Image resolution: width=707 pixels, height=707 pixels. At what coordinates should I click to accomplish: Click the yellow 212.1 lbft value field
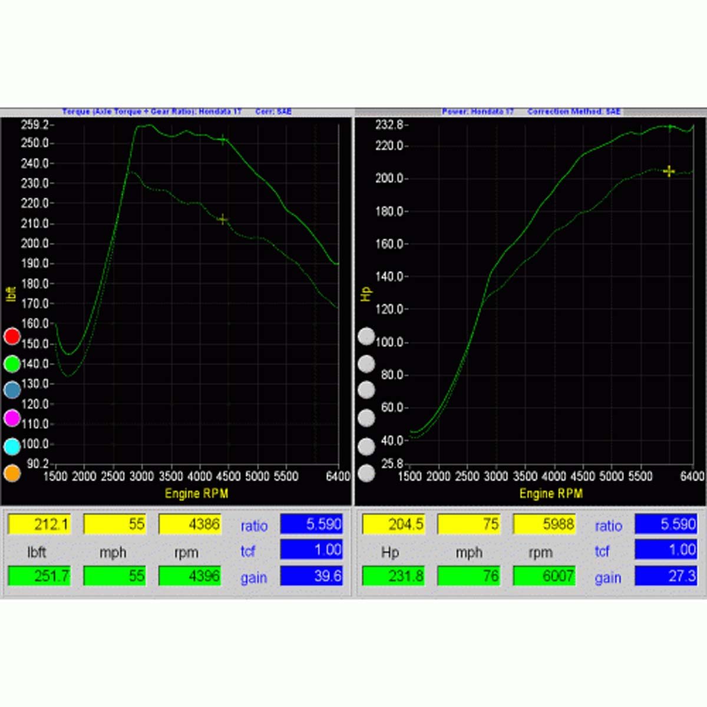[x=39, y=524]
